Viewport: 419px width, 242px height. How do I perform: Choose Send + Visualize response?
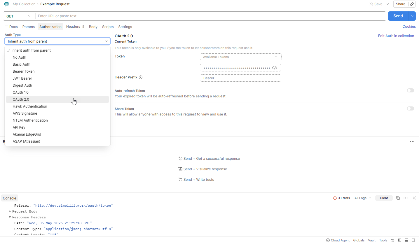coord(202,169)
